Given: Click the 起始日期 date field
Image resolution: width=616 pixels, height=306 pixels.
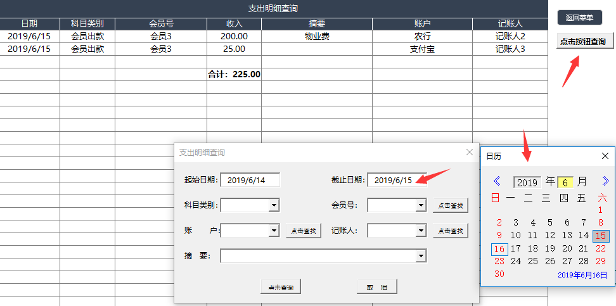Looking at the screenshot, I should pyautogui.click(x=250, y=181).
